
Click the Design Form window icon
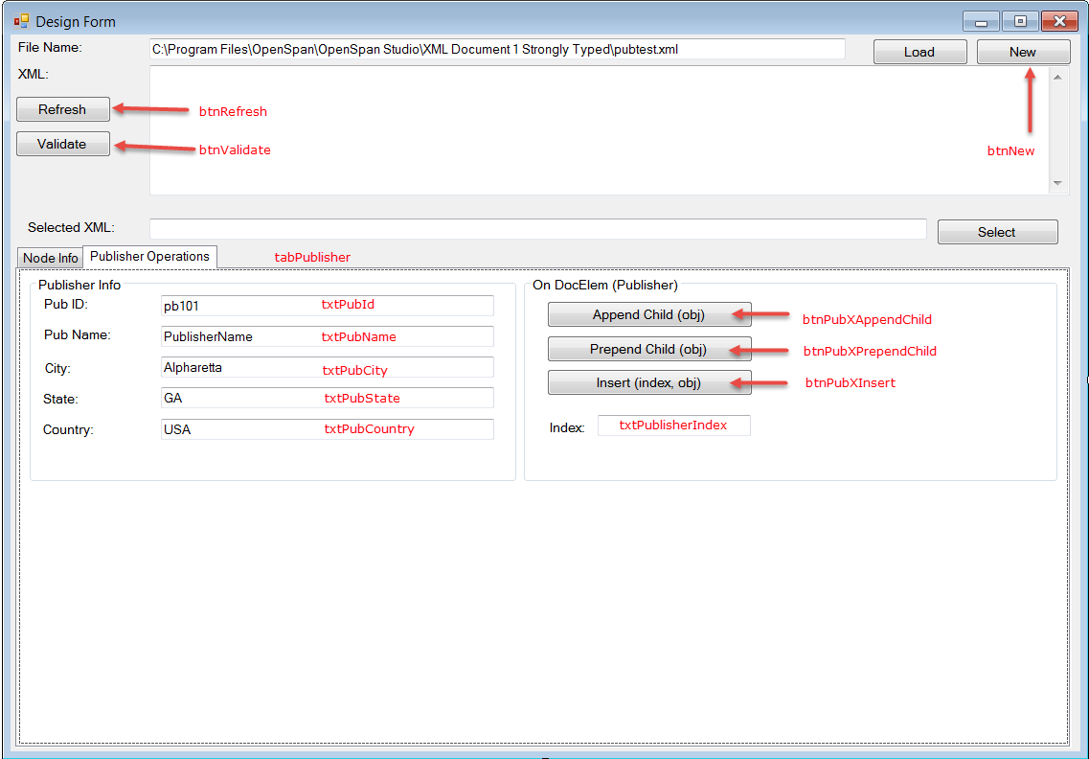[x=21, y=21]
